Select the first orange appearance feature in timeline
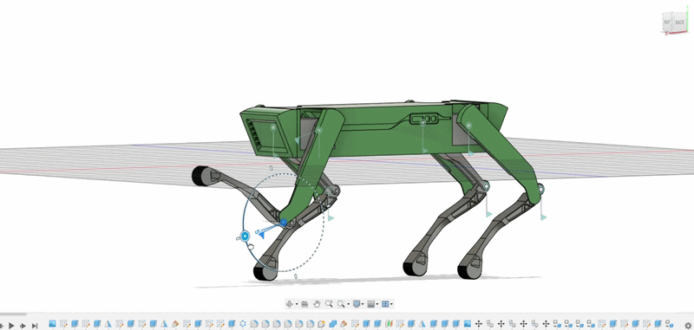Screen dimensions: 694x330 click(175, 324)
